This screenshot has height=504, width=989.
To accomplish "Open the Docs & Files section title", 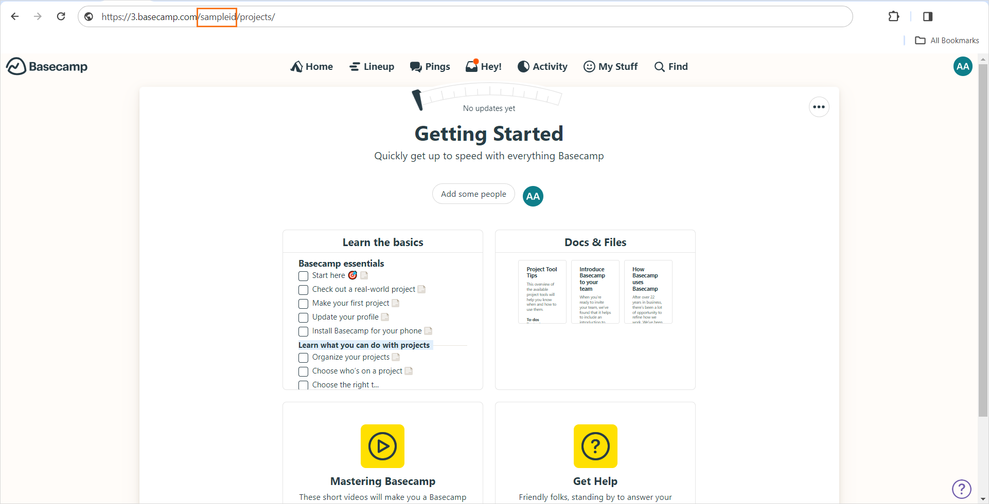I will click(595, 242).
